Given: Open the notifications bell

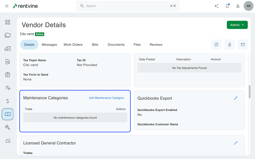Looking at the screenshot, I should [227, 6].
